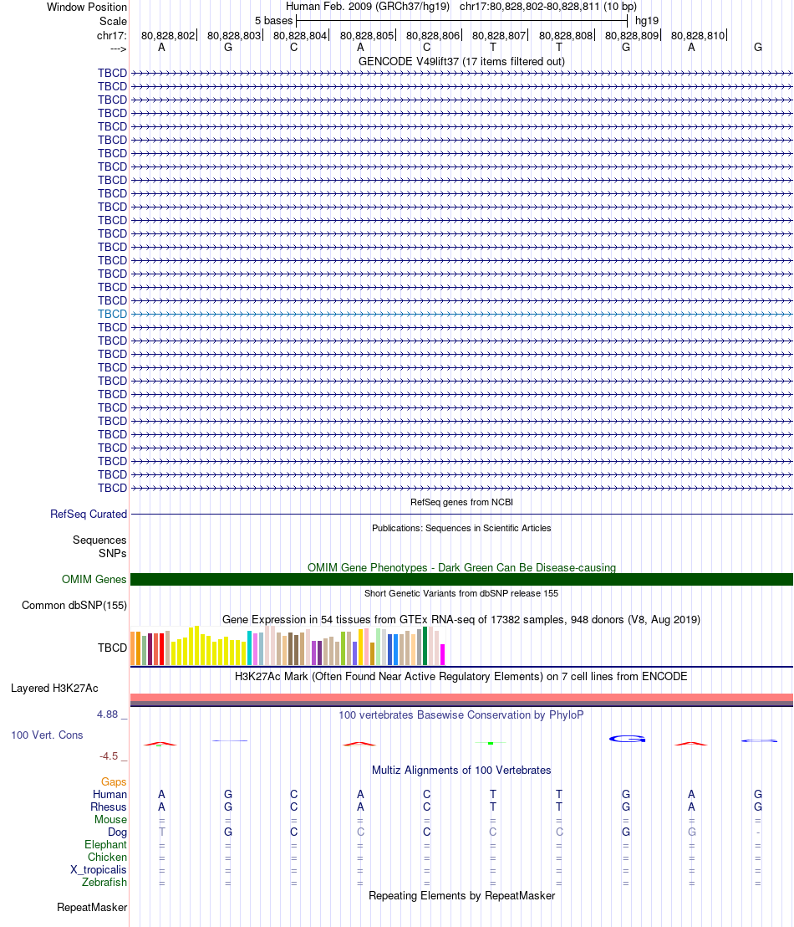
Task: Click the position label 80,828,805
Action: tap(366, 35)
